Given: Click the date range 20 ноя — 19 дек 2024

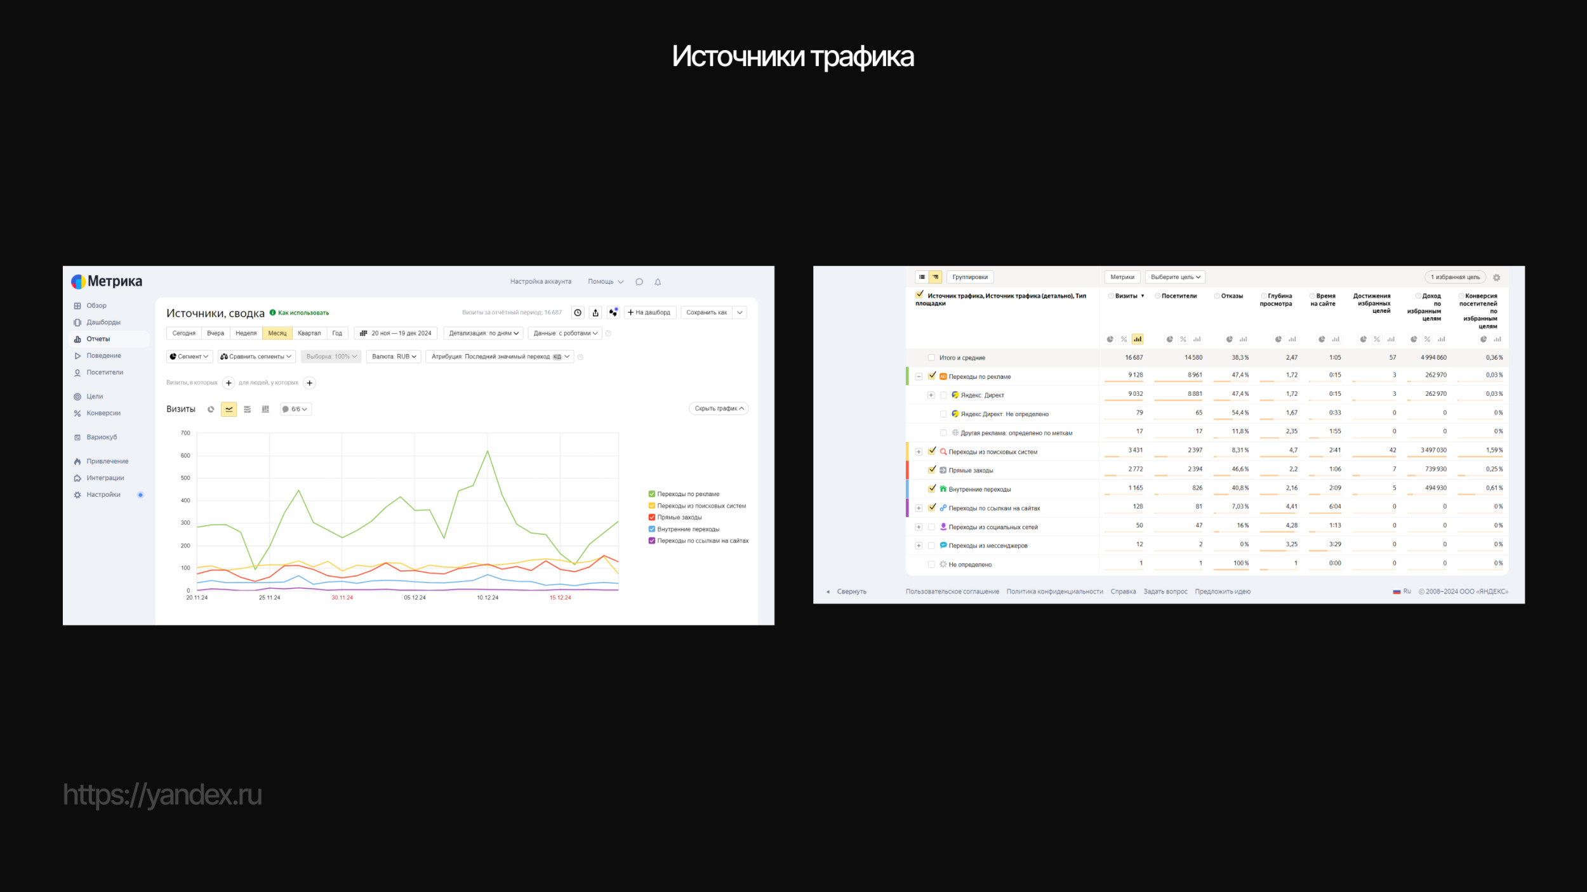Looking at the screenshot, I should click(396, 333).
